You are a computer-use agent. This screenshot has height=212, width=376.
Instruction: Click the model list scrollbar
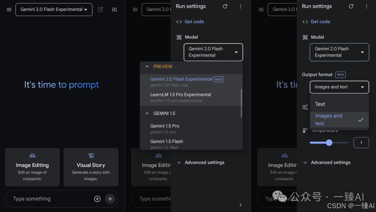pyautogui.click(x=241, y=103)
